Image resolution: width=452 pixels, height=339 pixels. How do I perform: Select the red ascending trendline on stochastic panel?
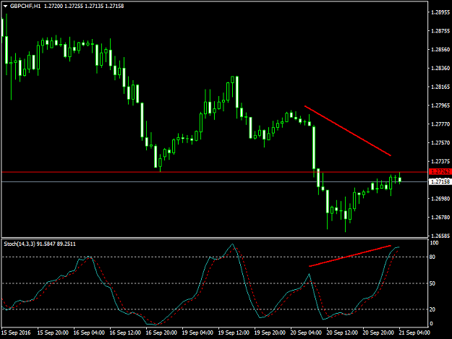pyautogui.click(x=350, y=256)
